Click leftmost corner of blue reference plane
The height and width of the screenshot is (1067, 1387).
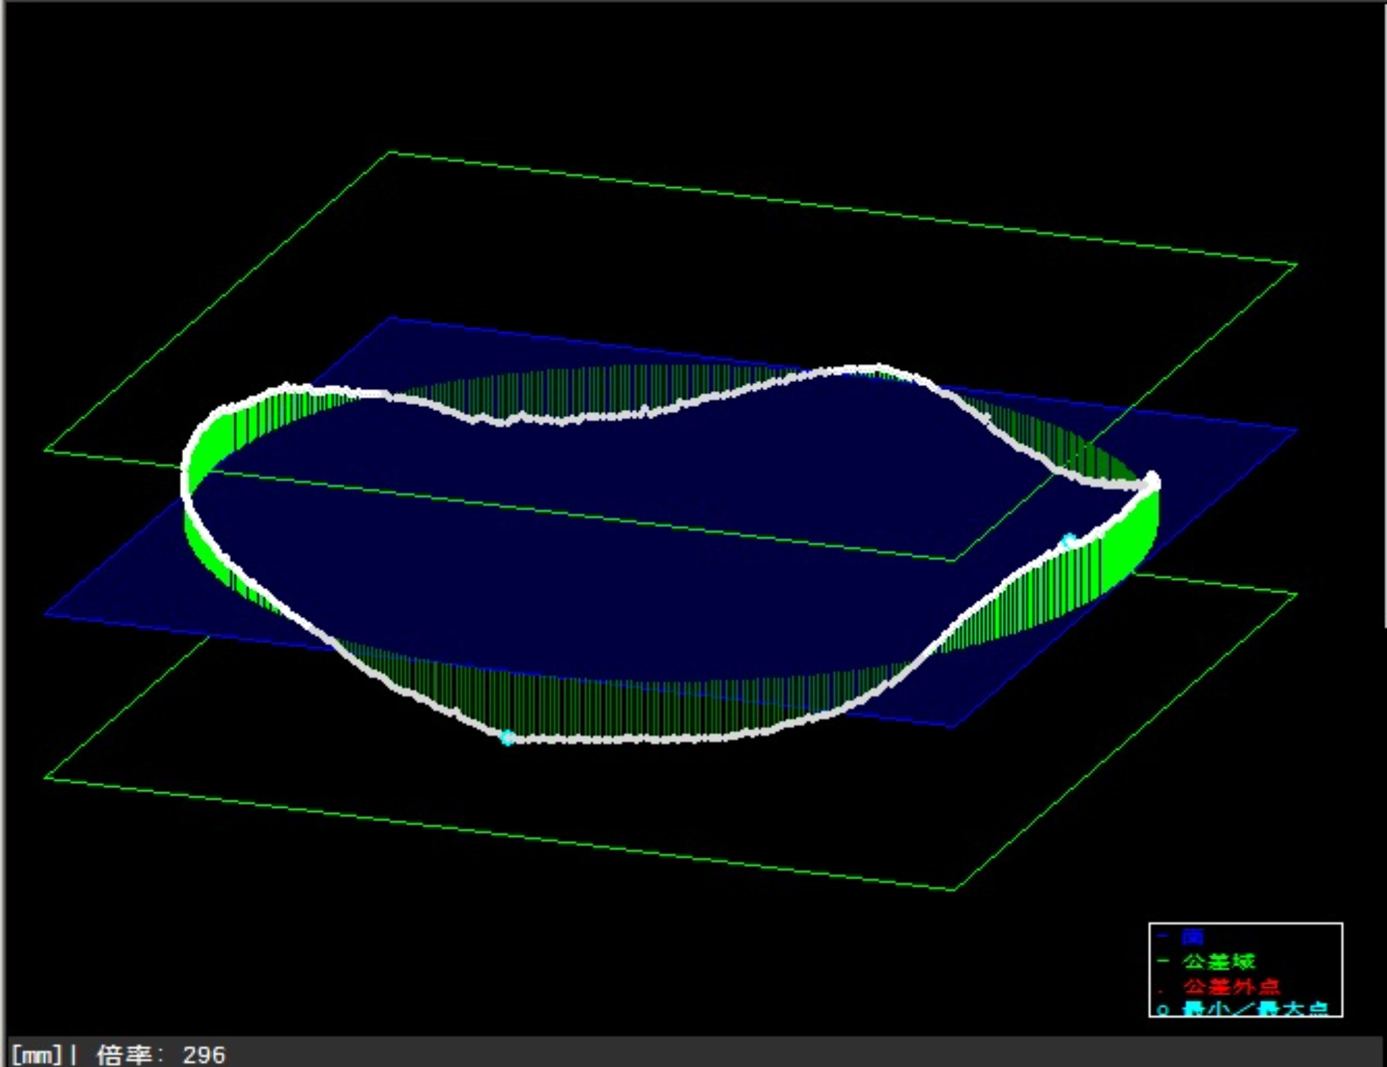coord(46,614)
